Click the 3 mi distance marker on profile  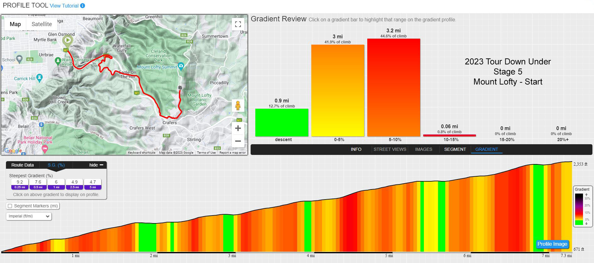[x=232, y=256]
